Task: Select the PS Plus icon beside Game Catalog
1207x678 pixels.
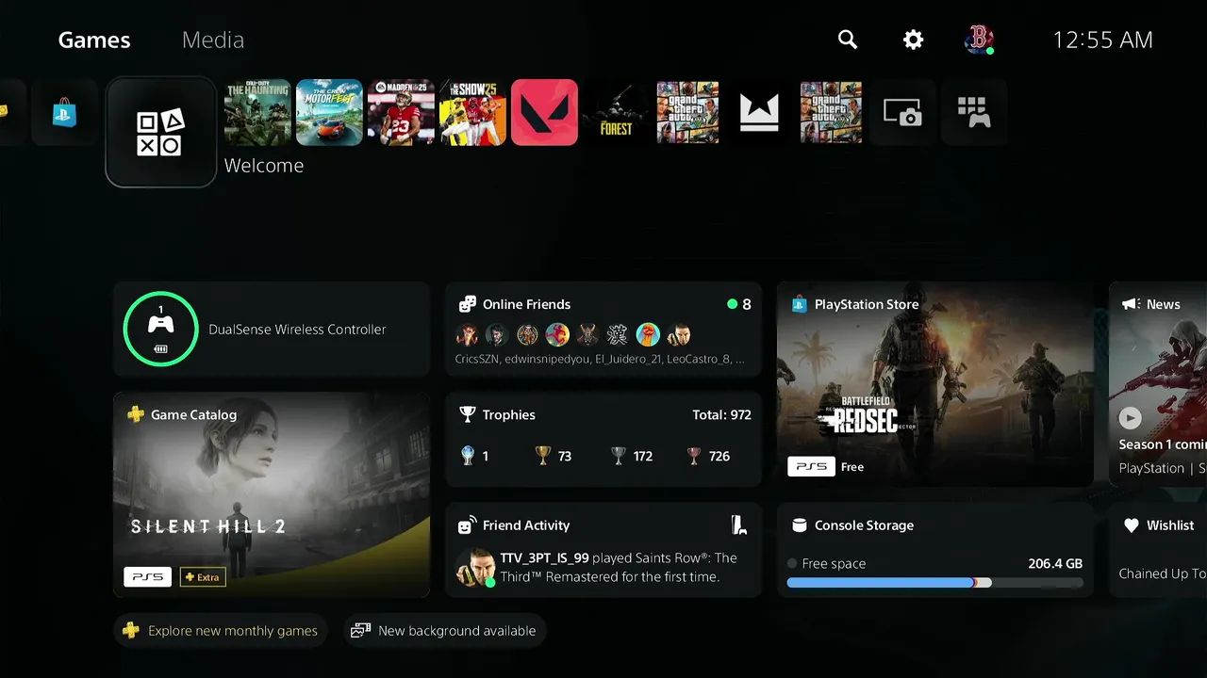Action: coord(136,414)
